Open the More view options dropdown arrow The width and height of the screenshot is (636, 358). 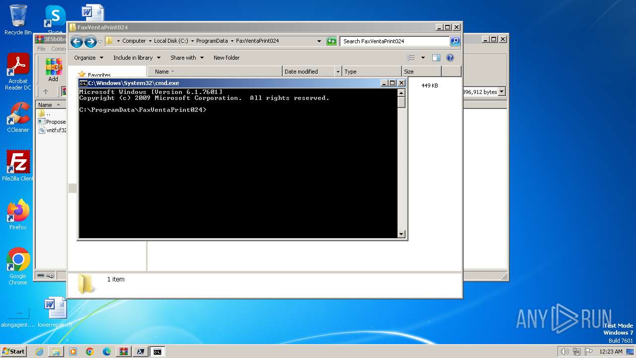pyautogui.click(x=423, y=58)
